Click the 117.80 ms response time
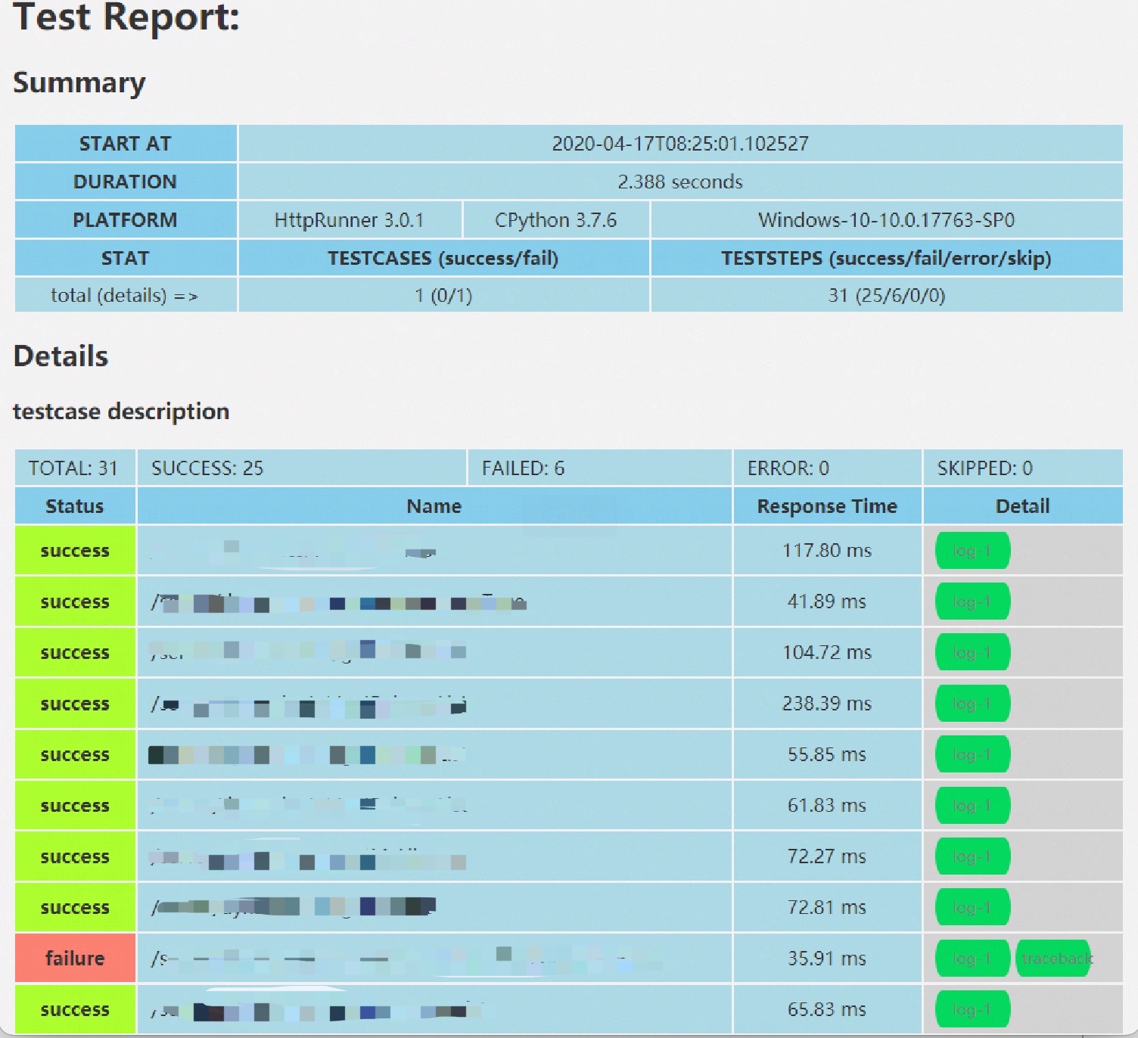This screenshot has height=1038, width=1138. coord(827,551)
